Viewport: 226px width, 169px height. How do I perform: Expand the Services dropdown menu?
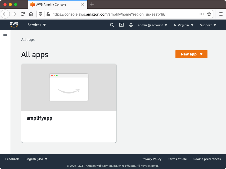click(x=37, y=25)
